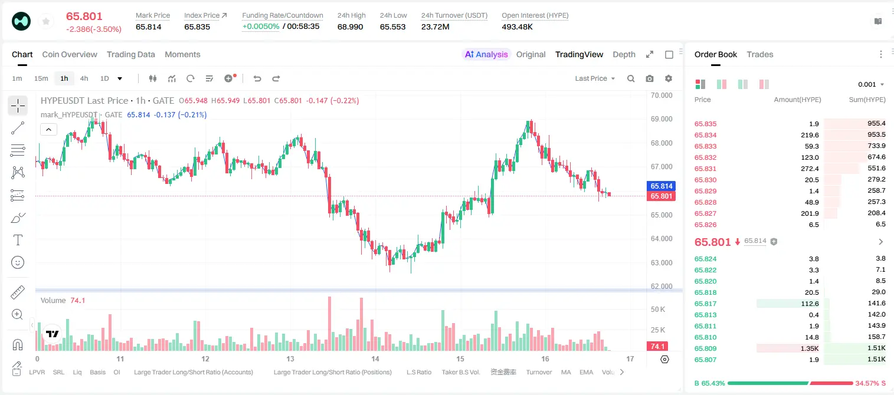This screenshot has height=395, width=894.
Task: Select the trend line drawing tool
Action: point(18,128)
